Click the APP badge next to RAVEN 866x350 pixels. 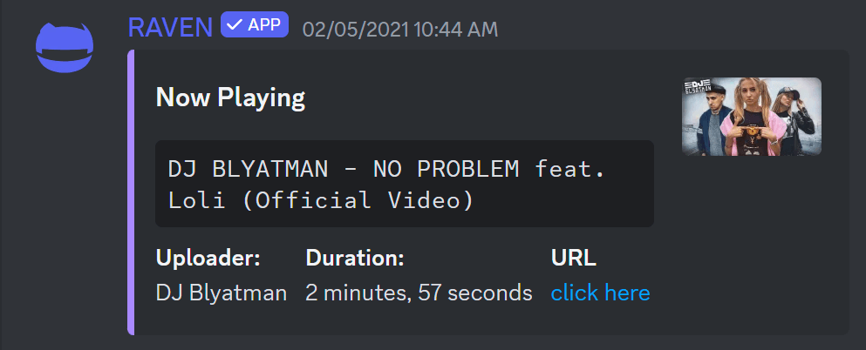click(x=254, y=25)
